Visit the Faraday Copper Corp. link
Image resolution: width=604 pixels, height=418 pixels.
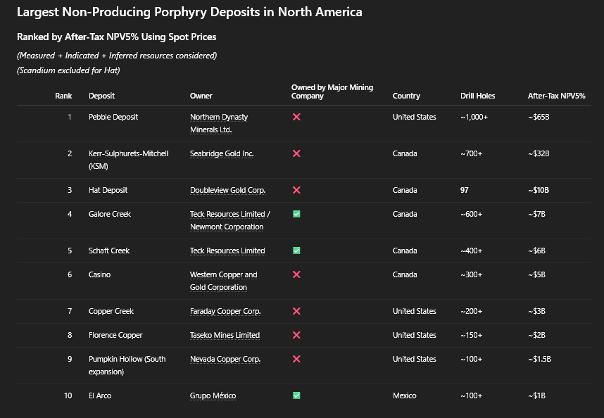[x=225, y=311]
